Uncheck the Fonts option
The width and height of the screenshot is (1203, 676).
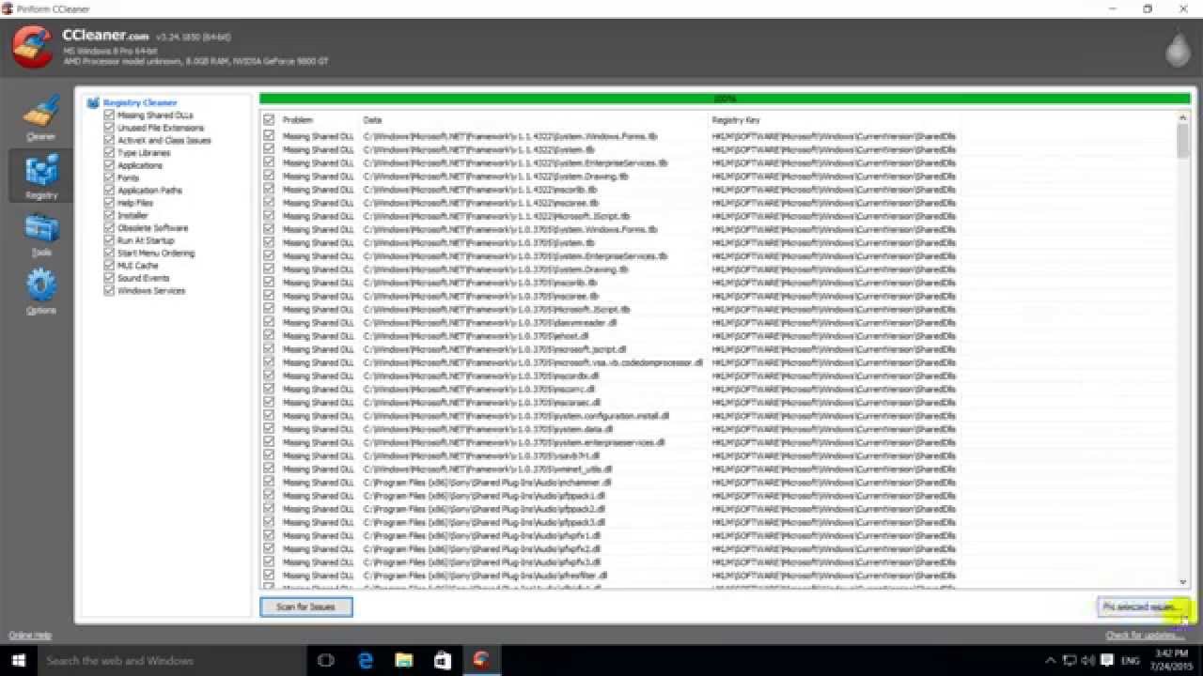109,177
